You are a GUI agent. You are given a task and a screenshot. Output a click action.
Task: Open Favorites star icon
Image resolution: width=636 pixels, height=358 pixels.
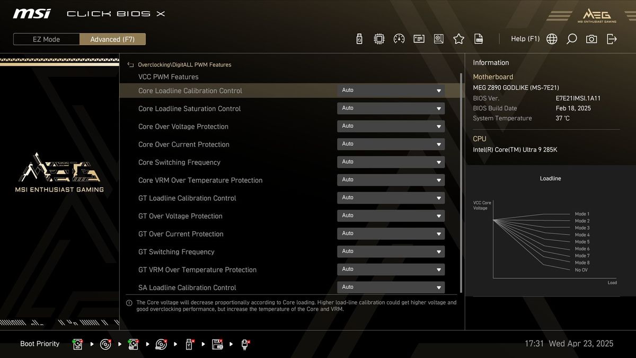pyautogui.click(x=458, y=39)
